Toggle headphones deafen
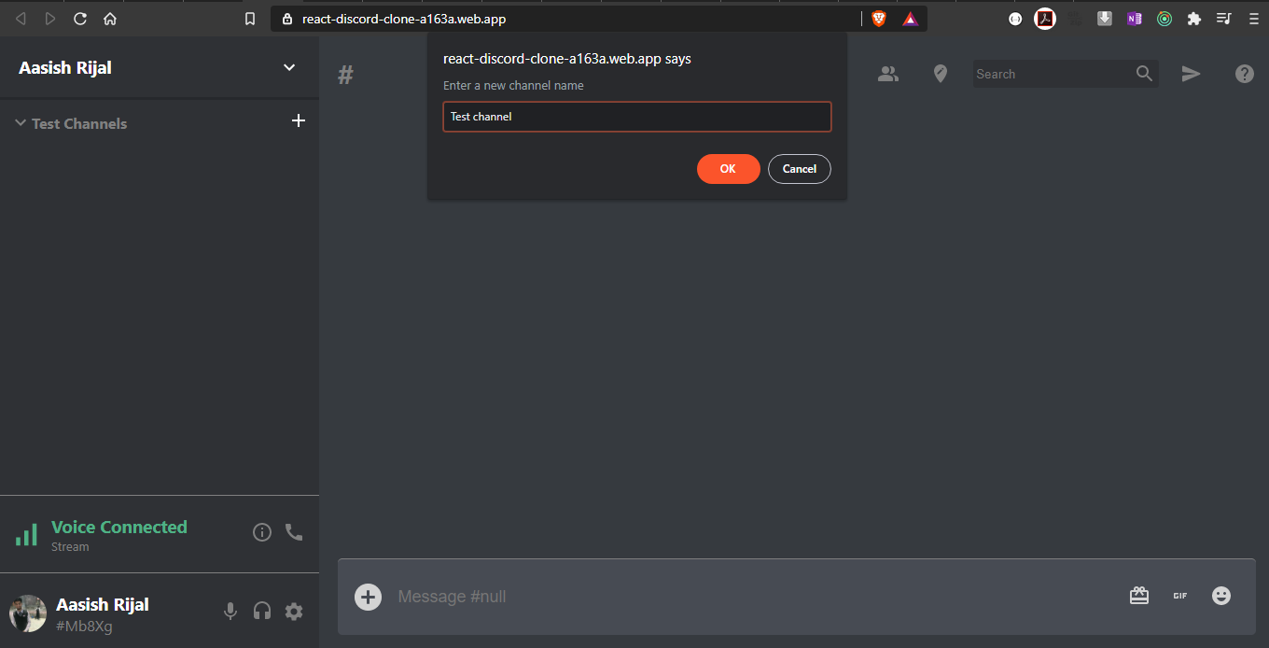Viewport: 1269px width, 648px height. (x=262, y=612)
